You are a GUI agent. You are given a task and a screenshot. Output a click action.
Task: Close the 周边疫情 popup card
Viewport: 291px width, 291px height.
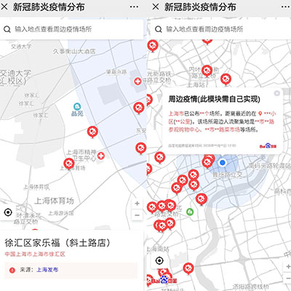[x=276, y=93]
